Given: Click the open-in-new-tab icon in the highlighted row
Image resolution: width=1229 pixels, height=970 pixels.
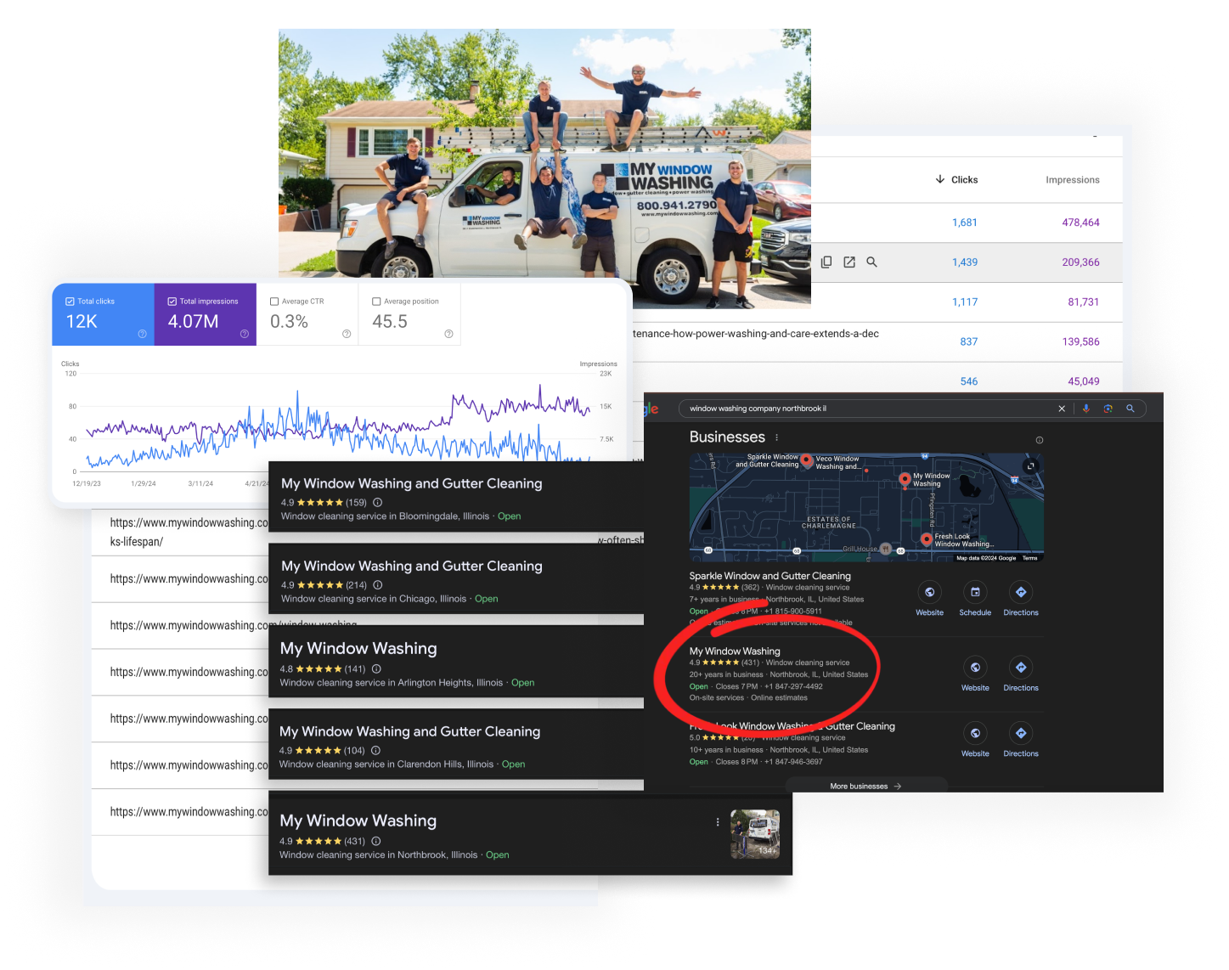Looking at the screenshot, I should [849, 262].
